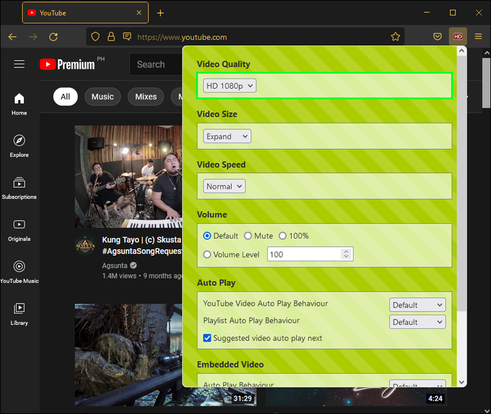Open the 31:29 sniper video thumbnail
Viewport: 491px width, 414px height.
click(128, 355)
